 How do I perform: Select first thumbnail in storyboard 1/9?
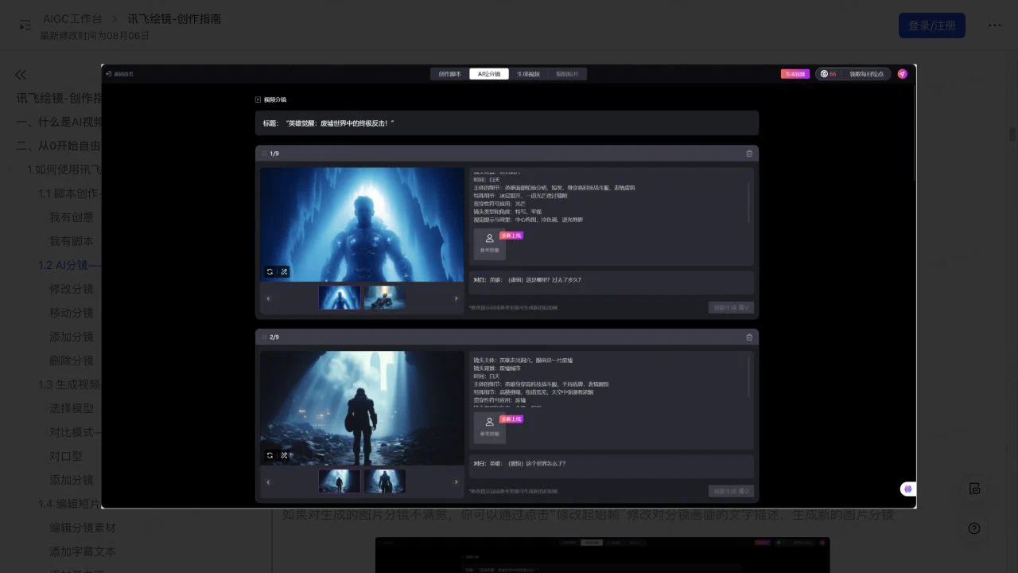coord(340,298)
